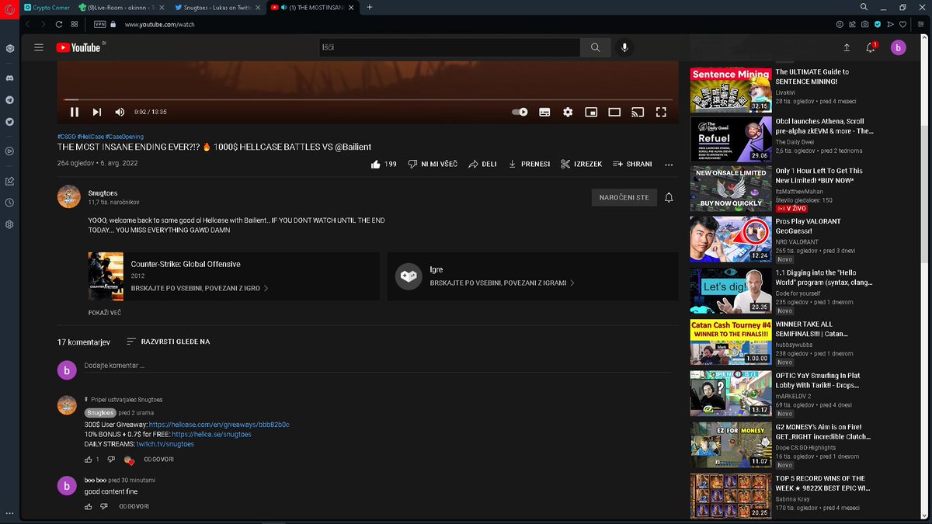Toggle the VPN badge in address bar

pos(99,24)
